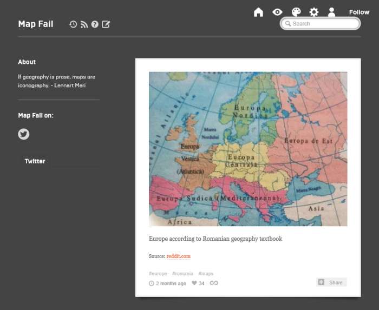Open the Twitter bird icon
The width and height of the screenshot is (379, 310).
[x=24, y=134]
